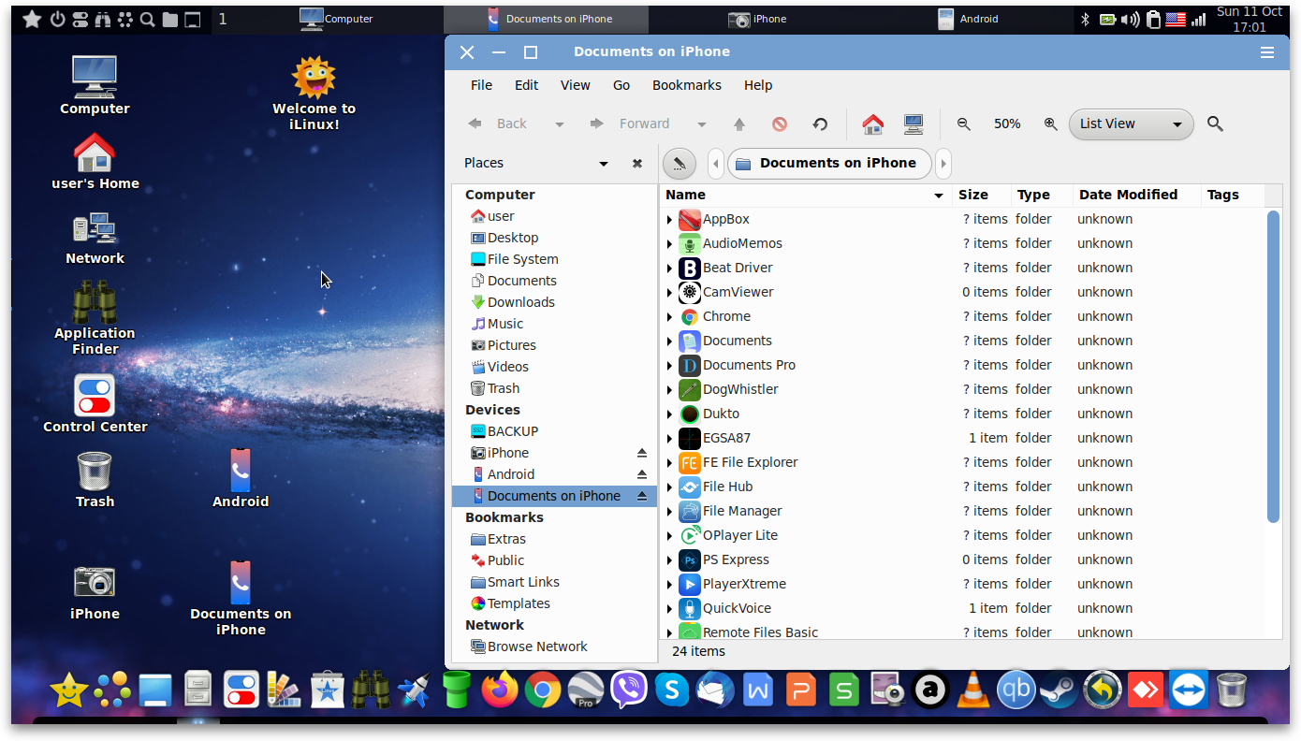This screenshot has height=741, width=1301.
Task: Open Computer location via toolbar icon
Action: [x=914, y=123]
